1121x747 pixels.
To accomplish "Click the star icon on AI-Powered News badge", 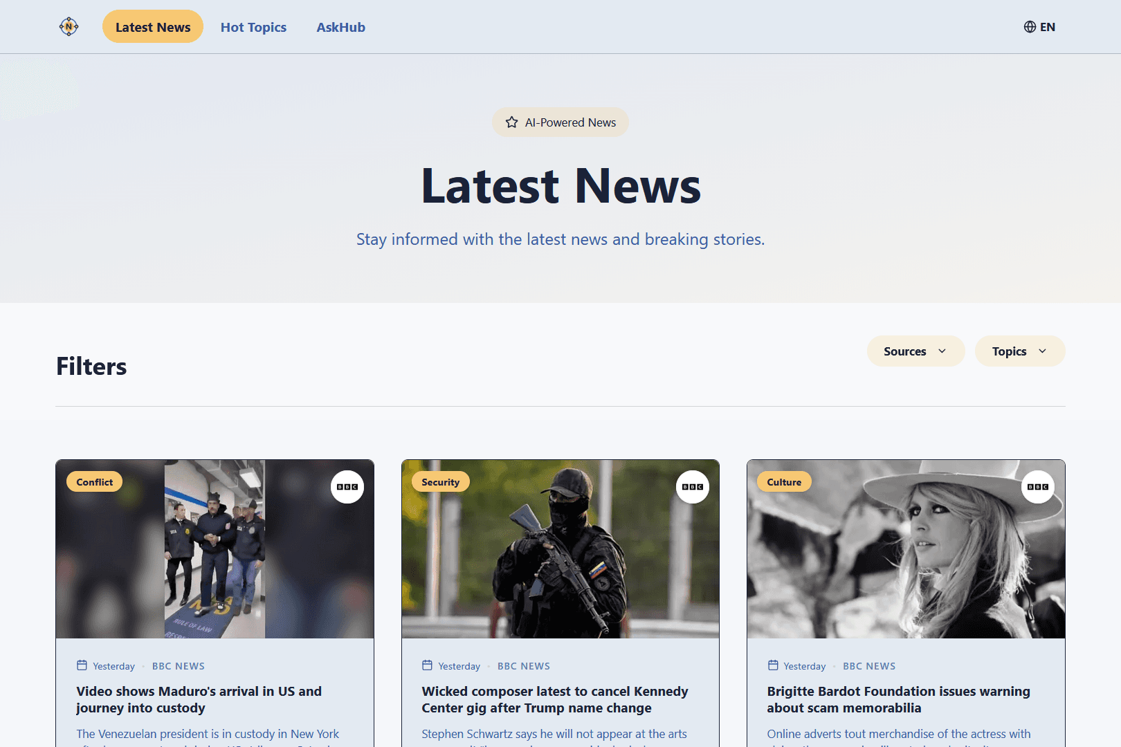I will coord(511,122).
